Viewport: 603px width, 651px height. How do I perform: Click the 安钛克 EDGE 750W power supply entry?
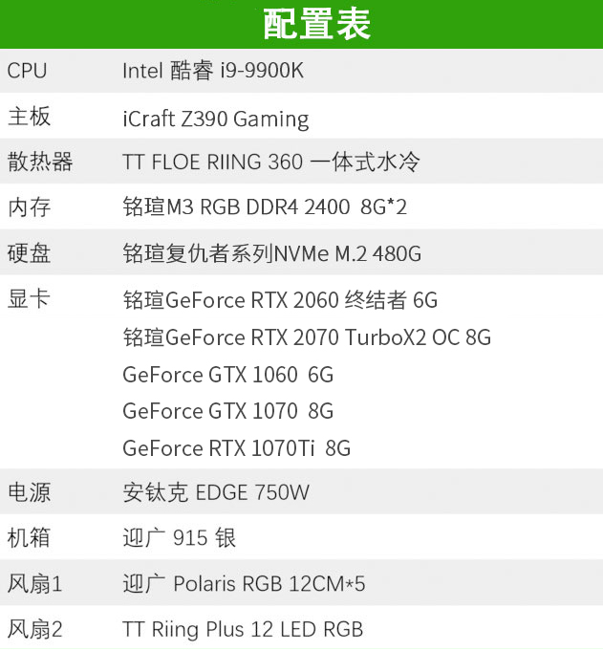(216, 493)
